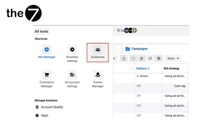
Task: Open the column dropdown arrow left of Delivery
Action: pyautogui.click(x=132, y=69)
